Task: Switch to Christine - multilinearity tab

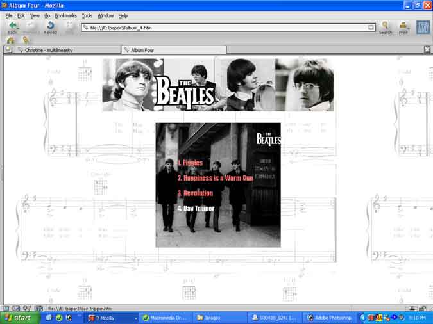Action: pos(67,50)
